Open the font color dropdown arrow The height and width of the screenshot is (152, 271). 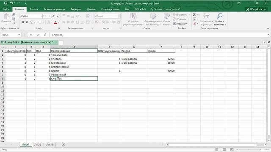tap(58, 22)
